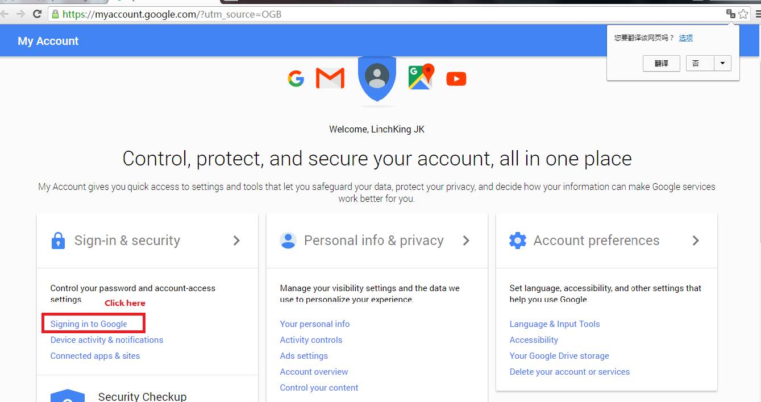Image resolution: width=761 pixels, height=402 pixels.
Task: Open the Signing in to Google link
Action: tap(89, 324)
